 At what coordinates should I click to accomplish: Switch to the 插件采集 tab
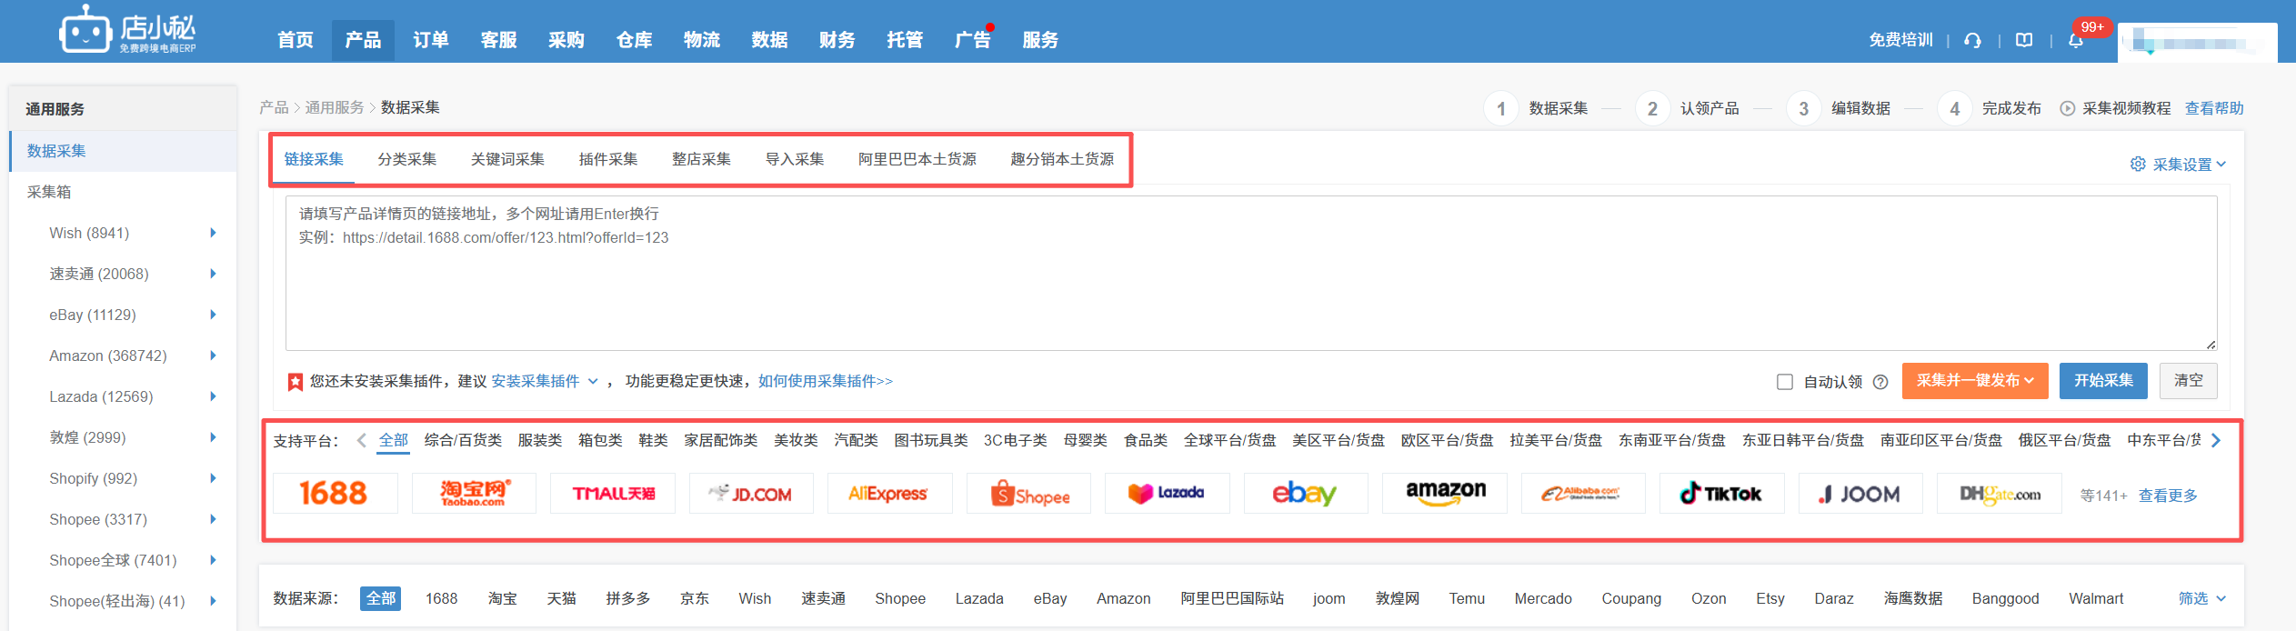click(x=608, y=159)
